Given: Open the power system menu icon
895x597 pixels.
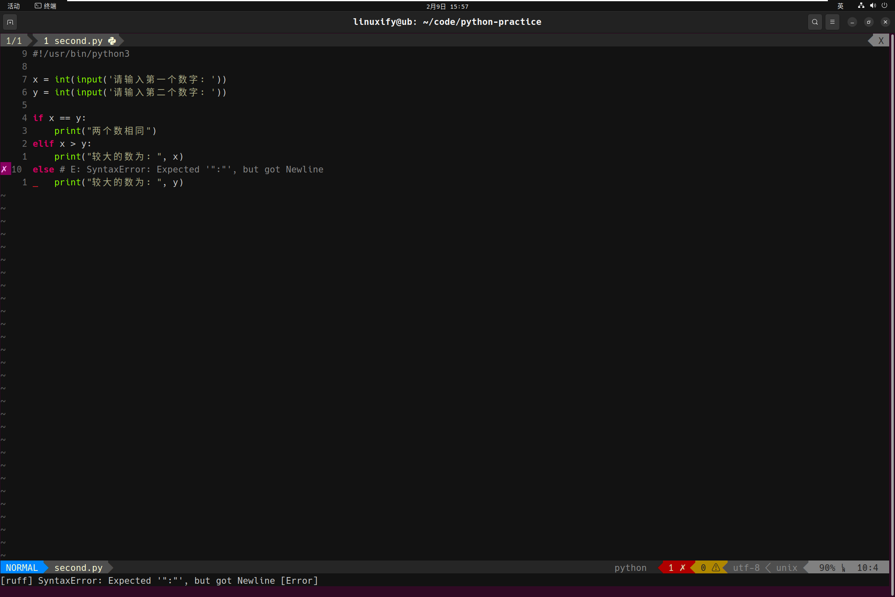Looking at the screenshot, I should (884, 6).
